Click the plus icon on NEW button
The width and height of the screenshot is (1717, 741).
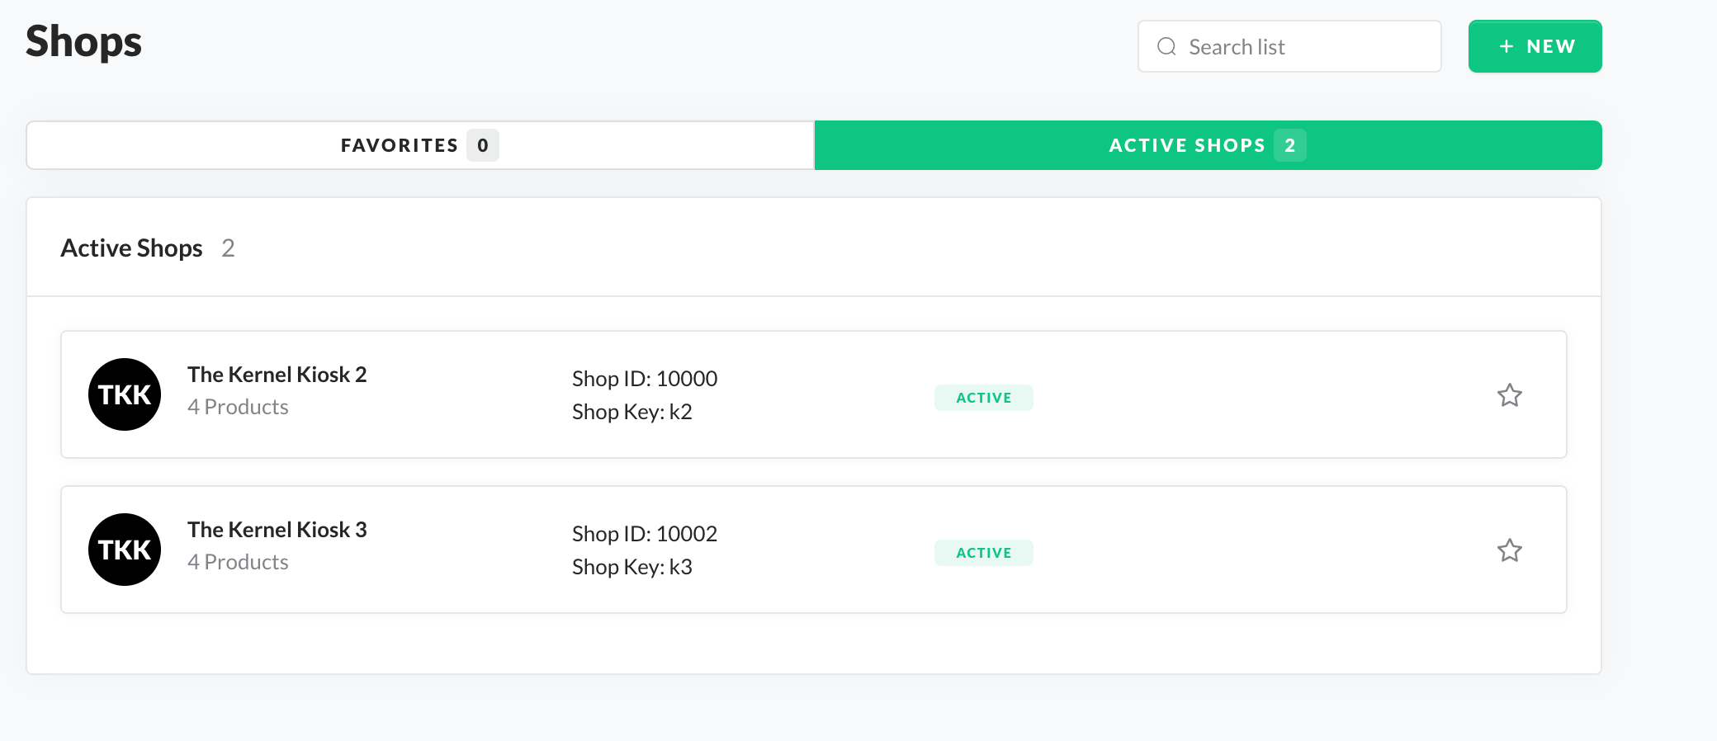coord(1506,46)
